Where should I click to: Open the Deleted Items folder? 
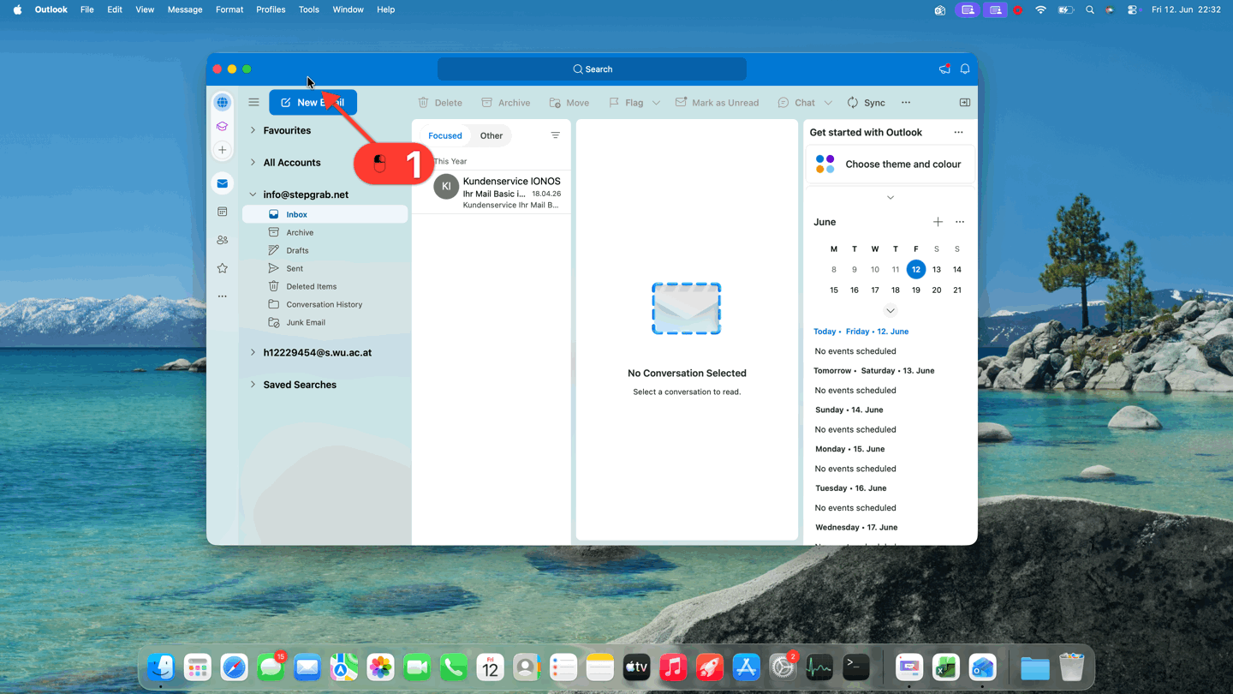325,286
